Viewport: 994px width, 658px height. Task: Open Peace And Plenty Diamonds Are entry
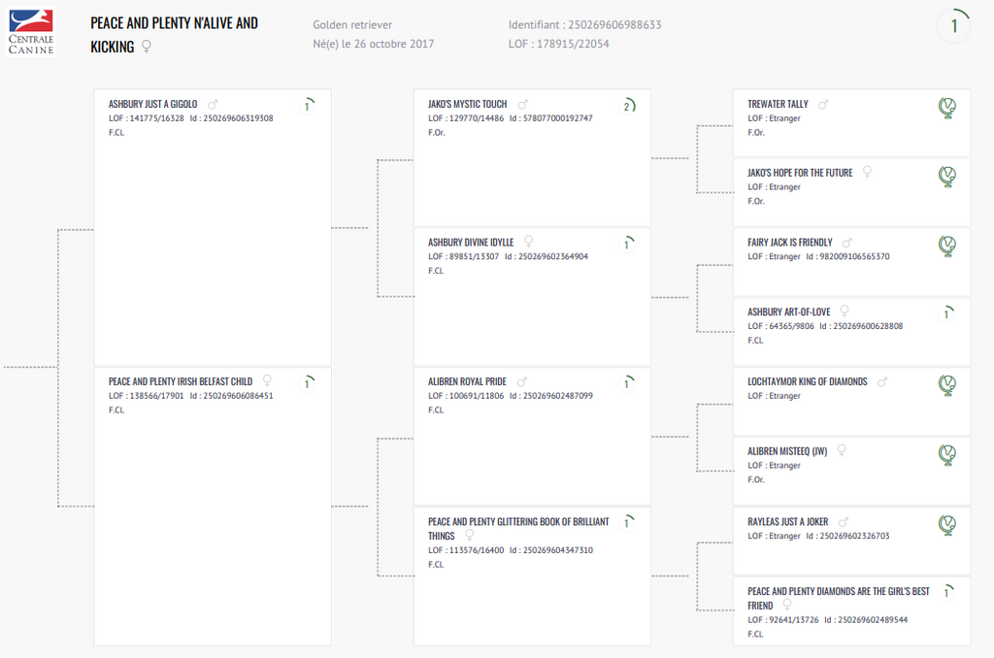pyautogui.click(x=838, y=592)
